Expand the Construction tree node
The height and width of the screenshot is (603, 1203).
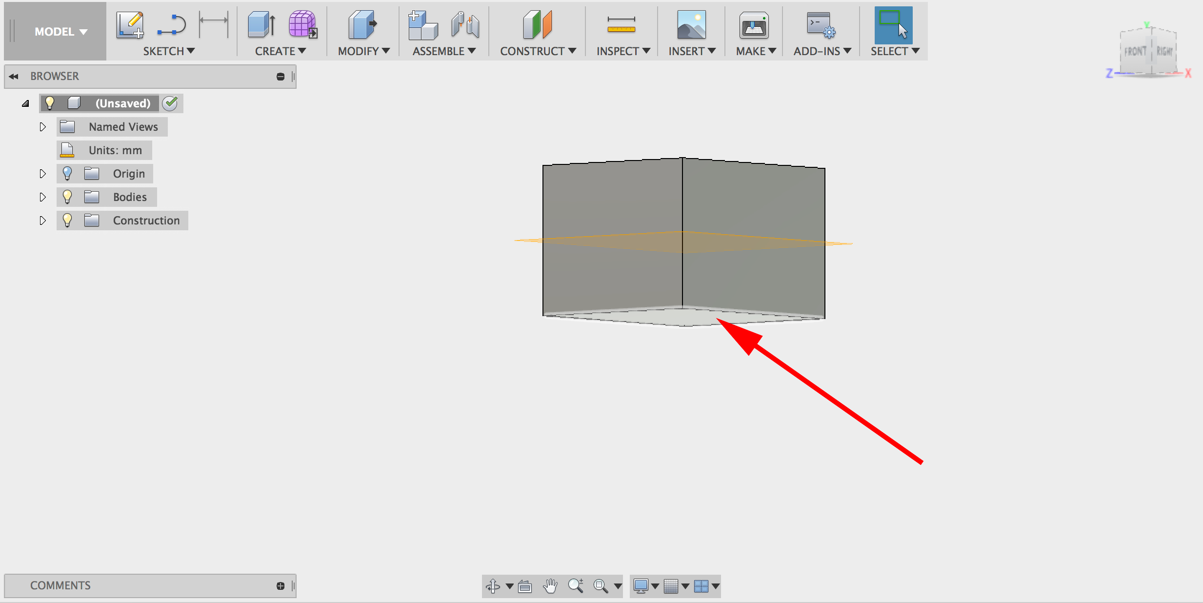[42, 221]
